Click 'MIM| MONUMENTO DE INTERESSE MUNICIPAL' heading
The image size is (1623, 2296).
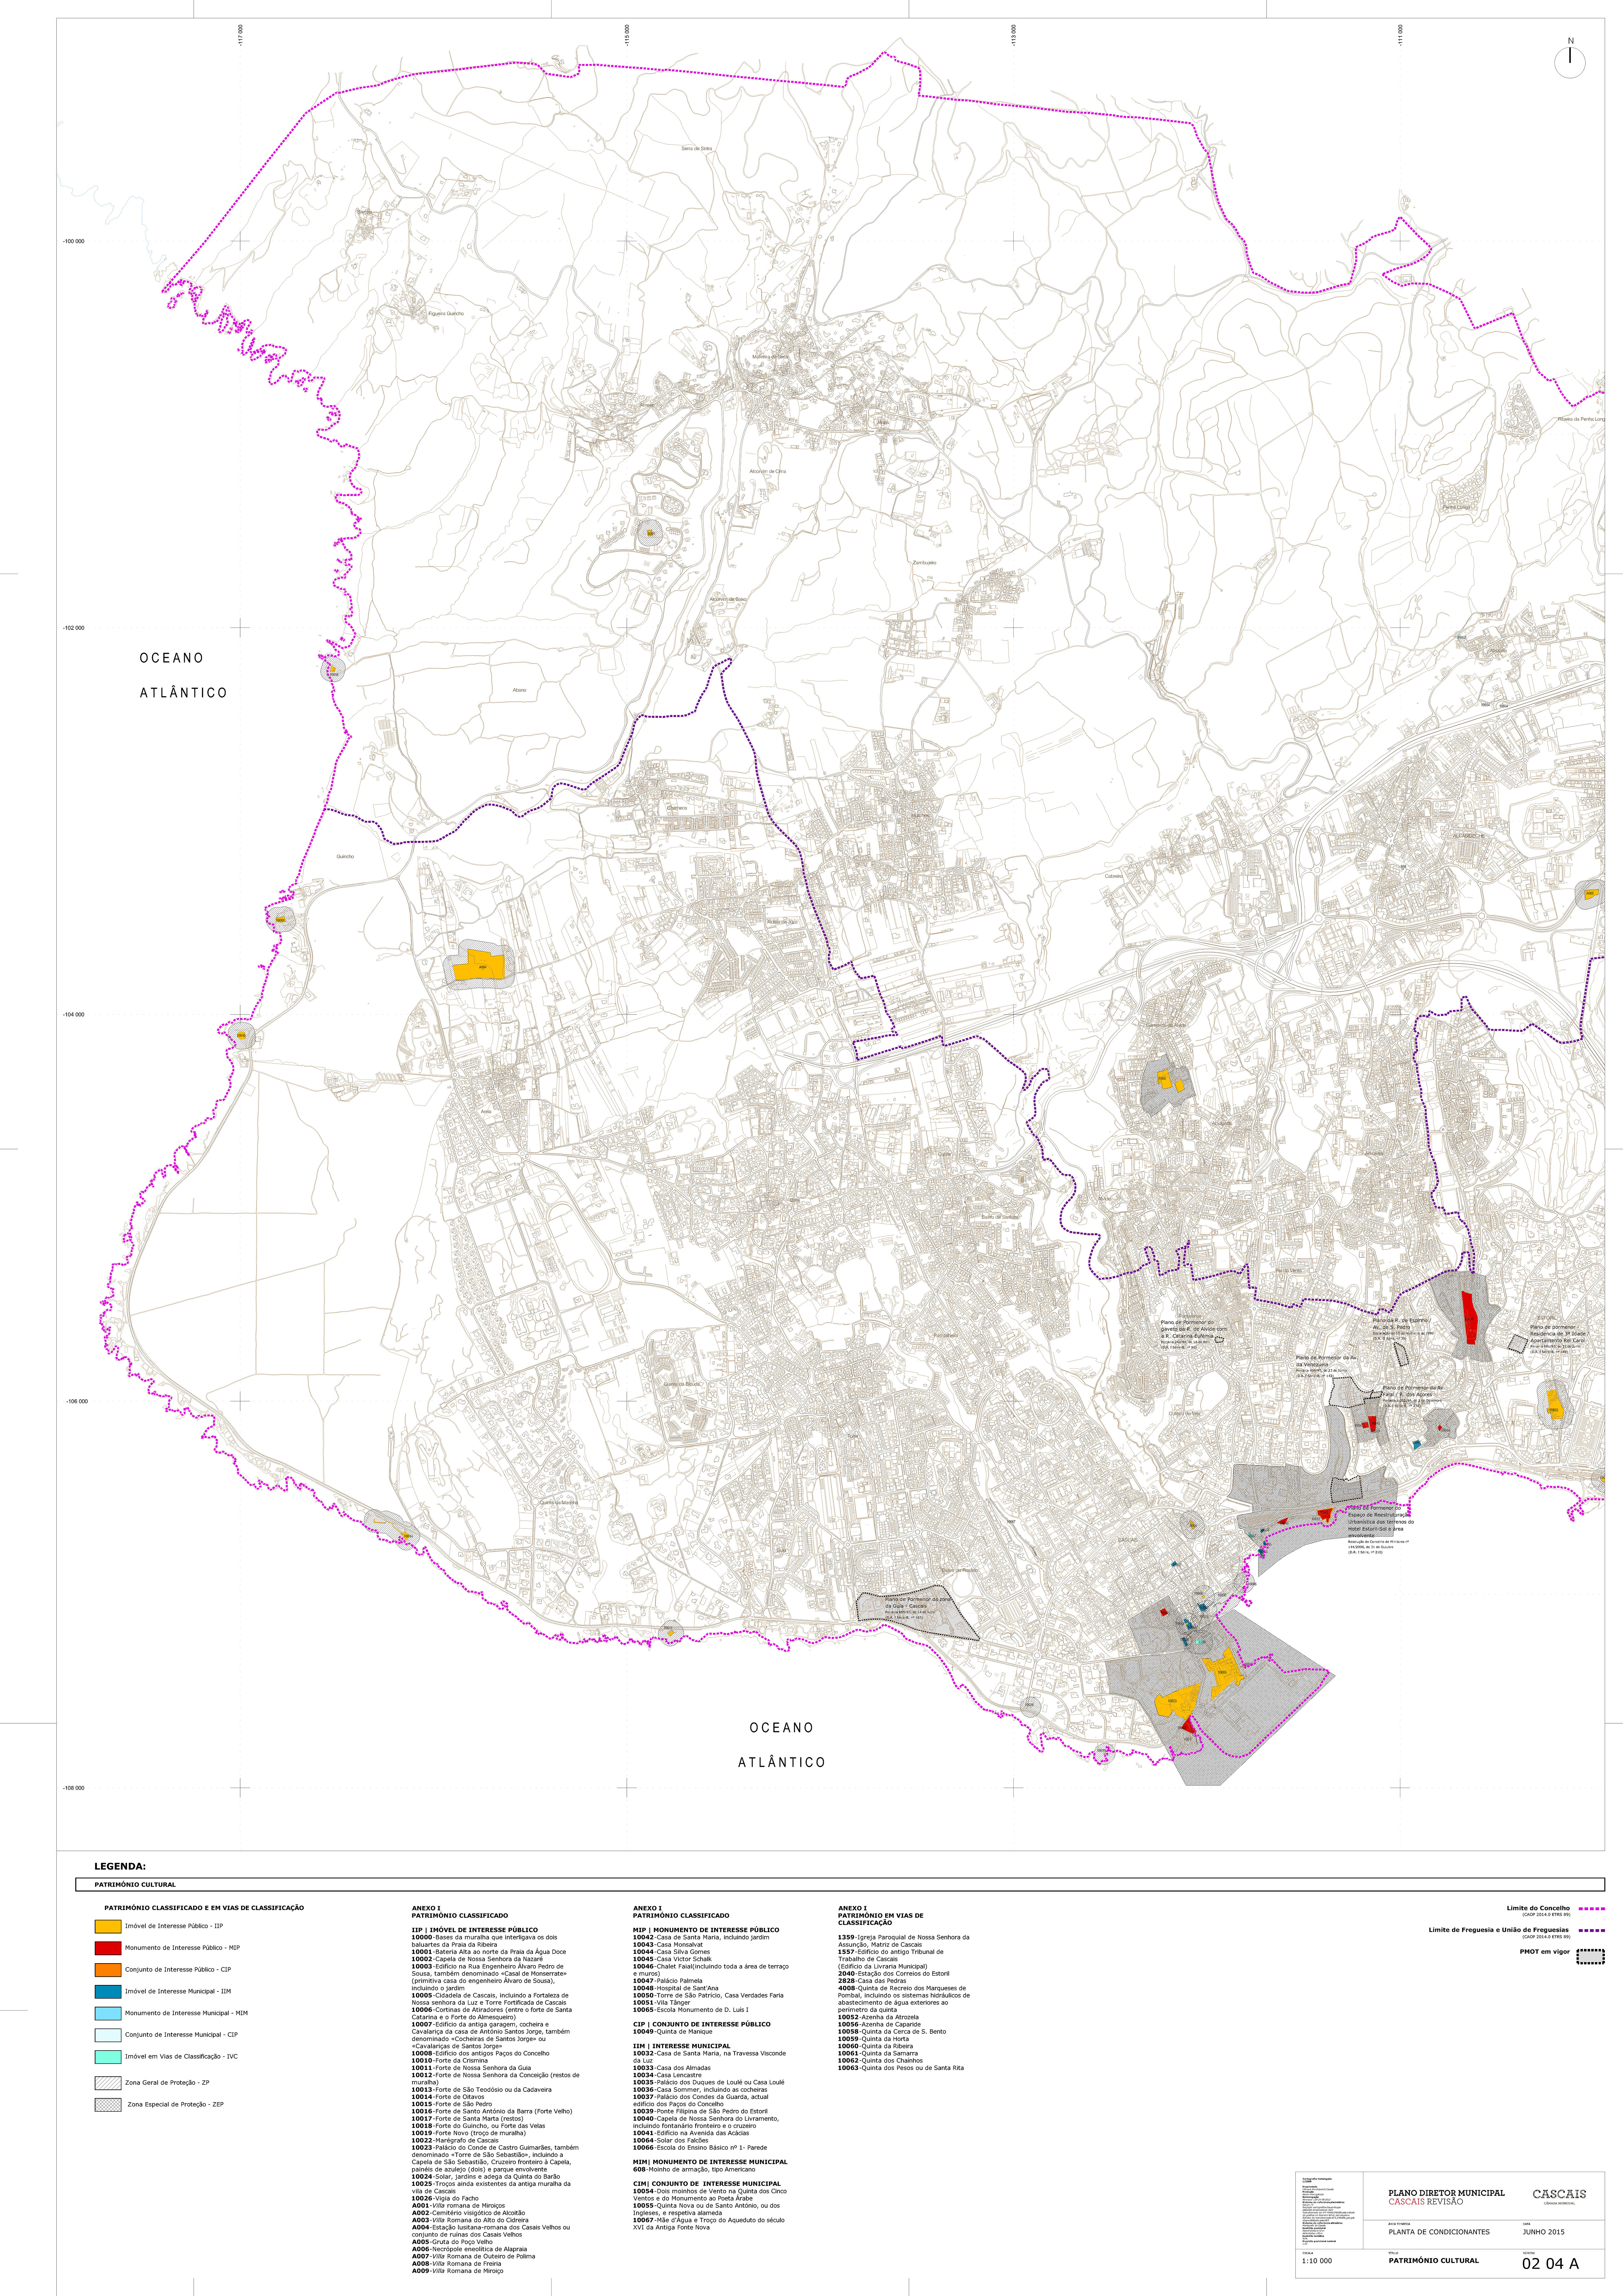[710, 2162]
